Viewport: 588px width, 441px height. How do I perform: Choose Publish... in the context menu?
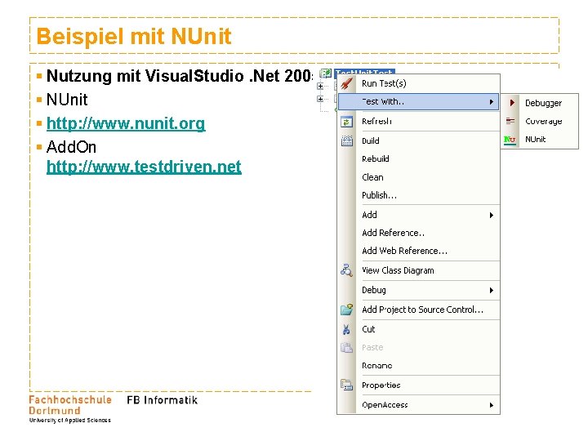[418, 195]
